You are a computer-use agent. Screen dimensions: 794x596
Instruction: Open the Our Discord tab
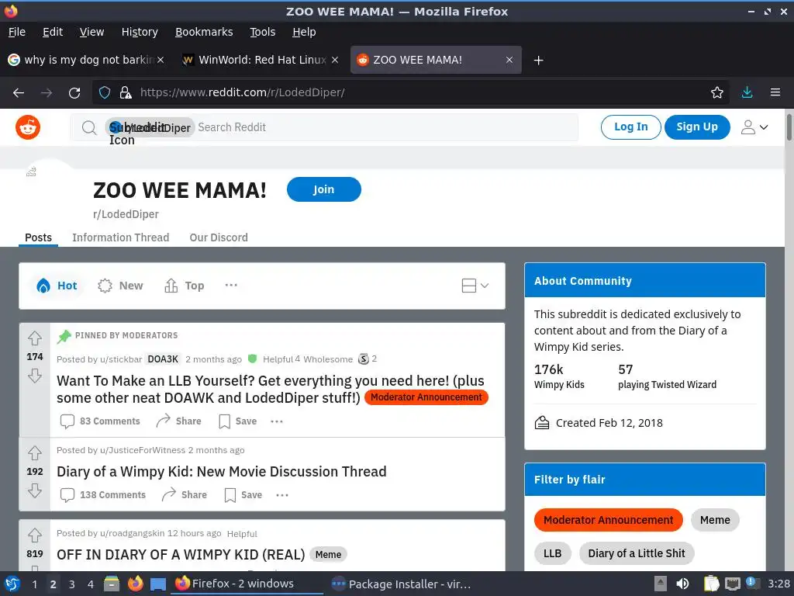219,237
